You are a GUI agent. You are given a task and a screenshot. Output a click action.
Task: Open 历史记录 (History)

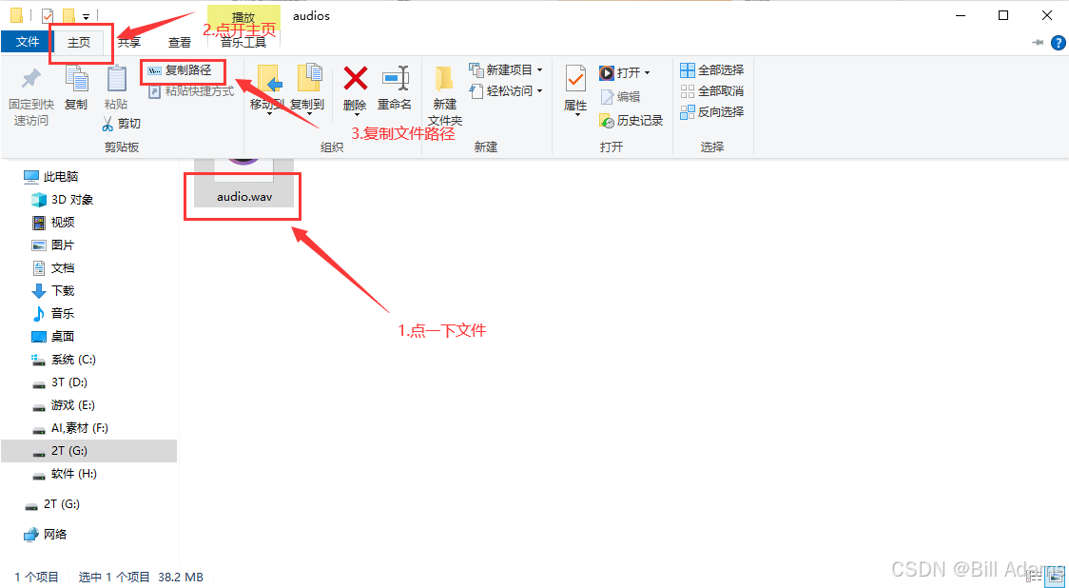(627, 120)
